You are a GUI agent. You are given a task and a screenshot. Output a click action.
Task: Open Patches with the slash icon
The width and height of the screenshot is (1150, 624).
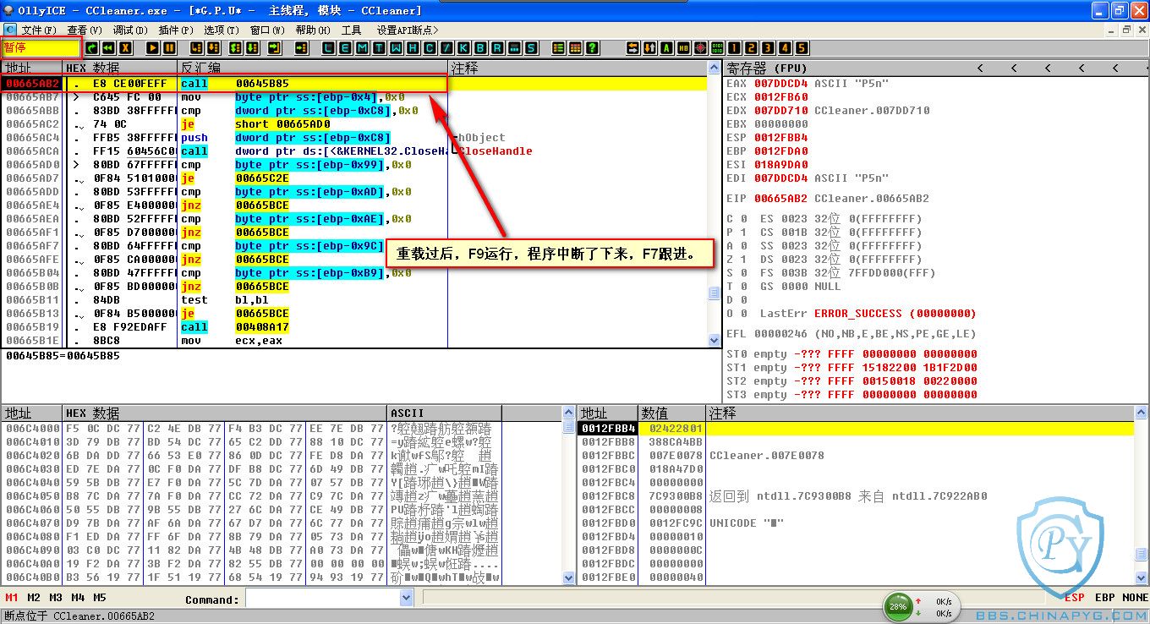pyautogui.click(x=446, y=48)
